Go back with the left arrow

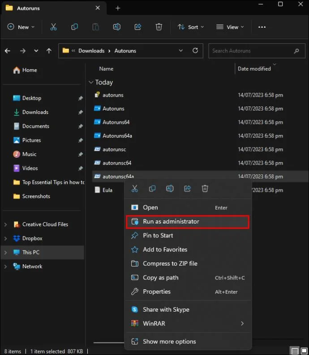tap(8, 51)
